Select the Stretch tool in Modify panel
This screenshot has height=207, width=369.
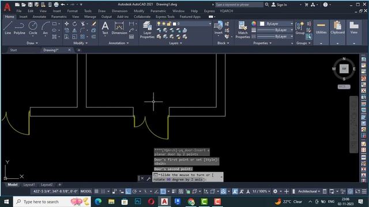coord(67,37)
